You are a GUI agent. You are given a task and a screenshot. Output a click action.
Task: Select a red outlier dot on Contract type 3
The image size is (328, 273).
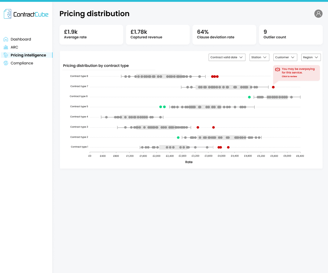coord(198,127)
